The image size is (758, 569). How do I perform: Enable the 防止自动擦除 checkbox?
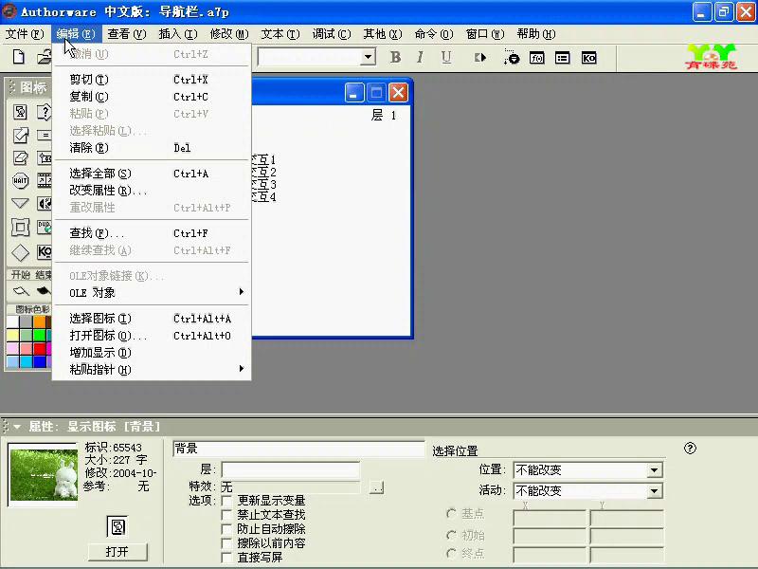[226, 529]
